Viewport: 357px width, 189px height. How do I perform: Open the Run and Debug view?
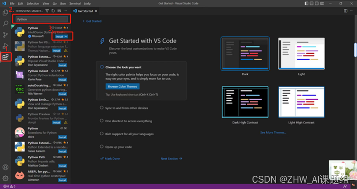click(x=5, y=46)
